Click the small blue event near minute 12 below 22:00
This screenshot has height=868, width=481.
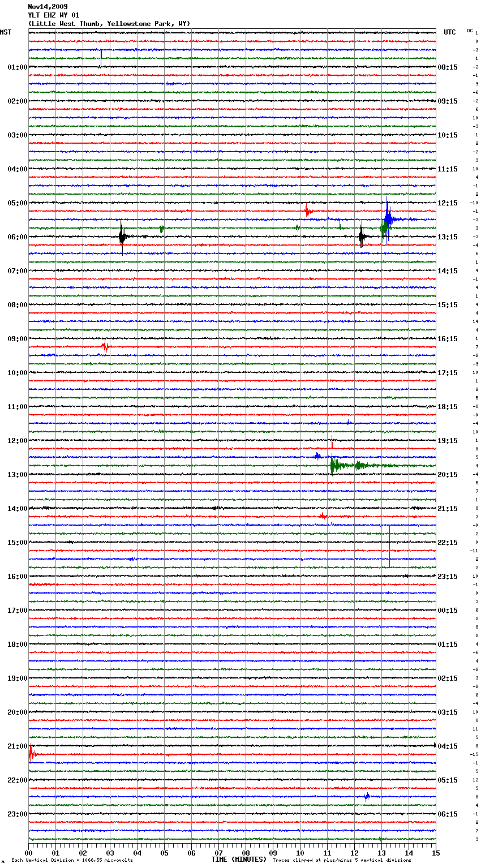tap(367, 797)
